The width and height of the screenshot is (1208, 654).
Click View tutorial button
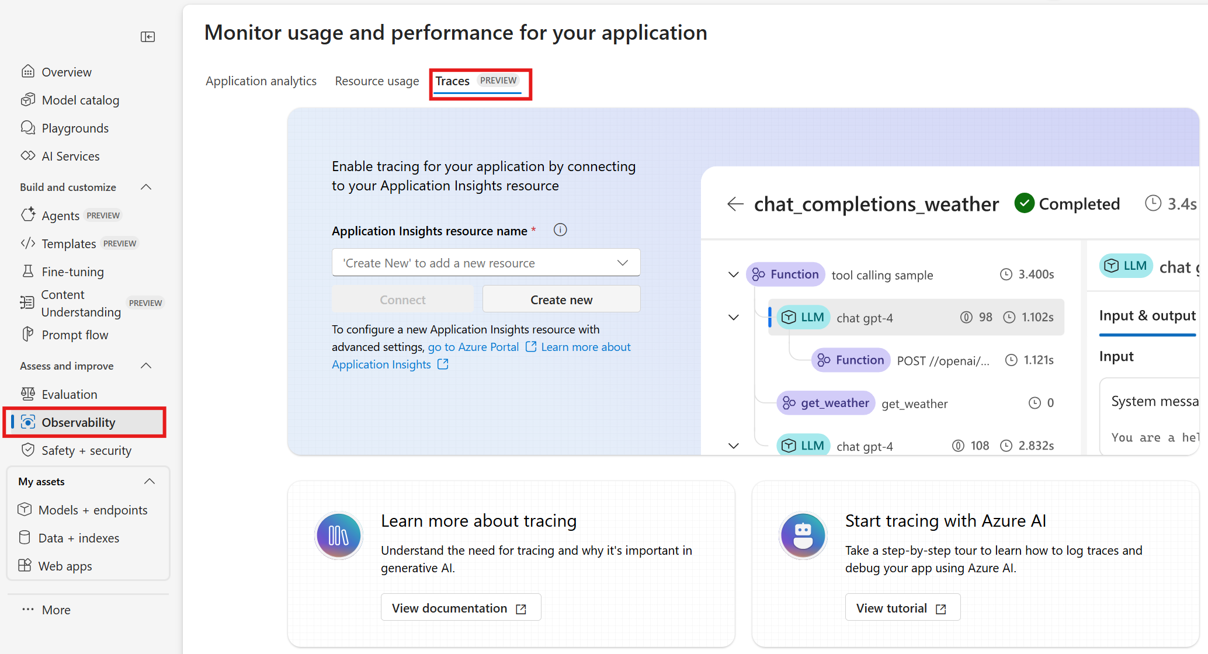(902, 608)
